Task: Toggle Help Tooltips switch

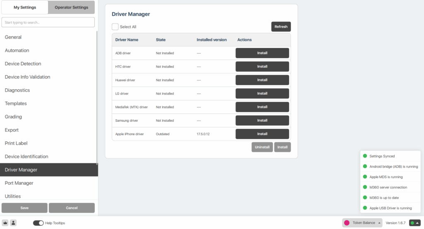Action: click(x=38, y=223)
